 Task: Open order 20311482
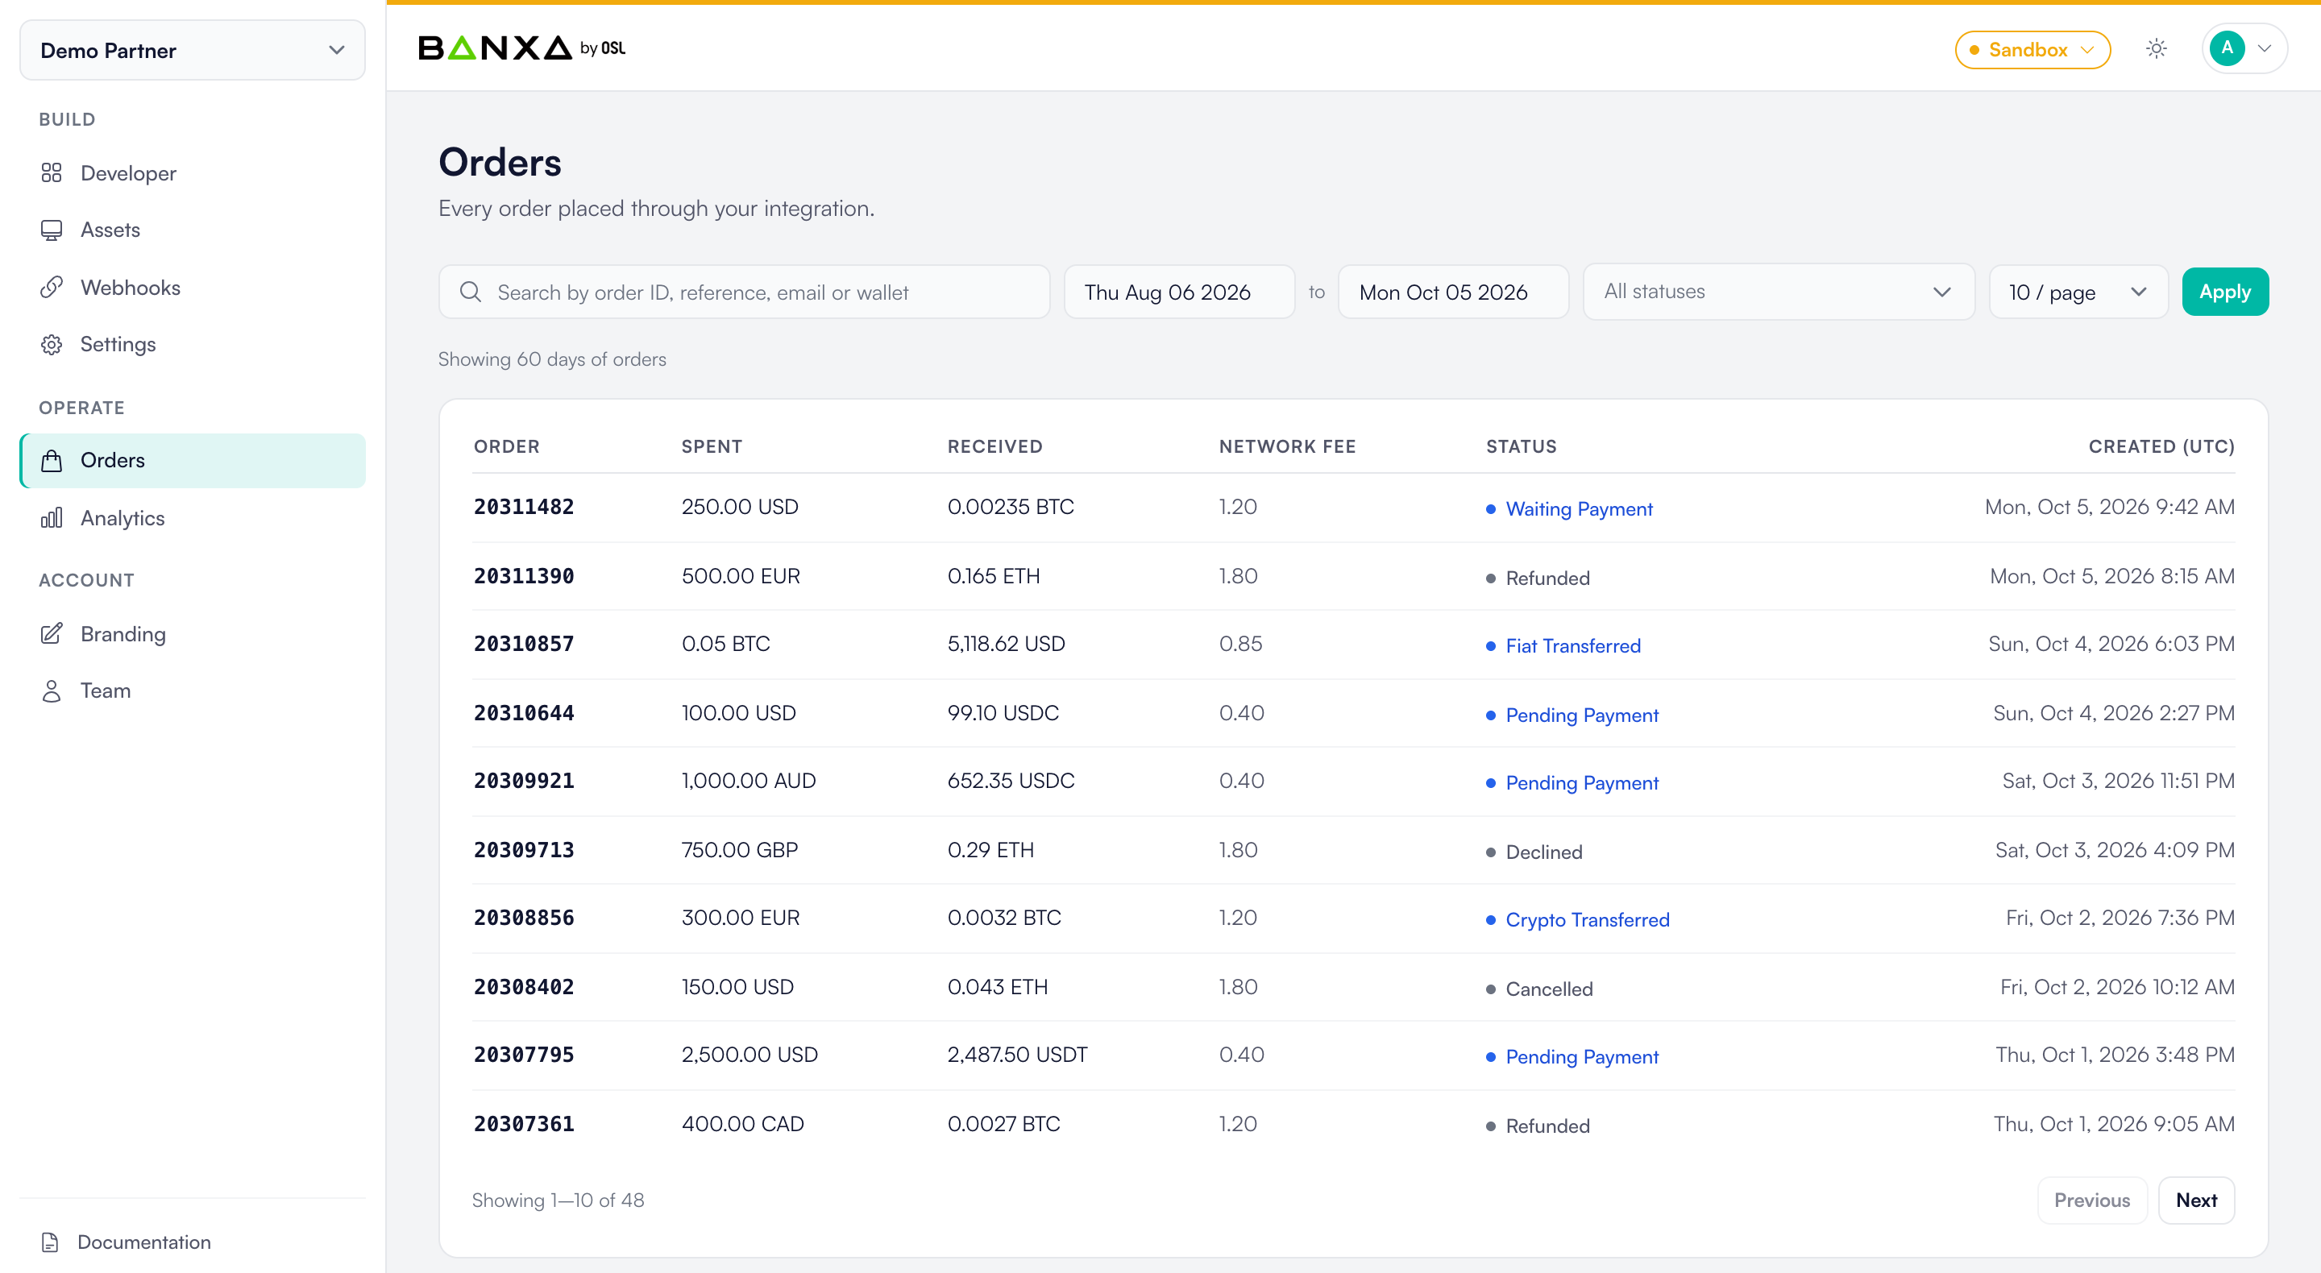click(x=524, y=508)
